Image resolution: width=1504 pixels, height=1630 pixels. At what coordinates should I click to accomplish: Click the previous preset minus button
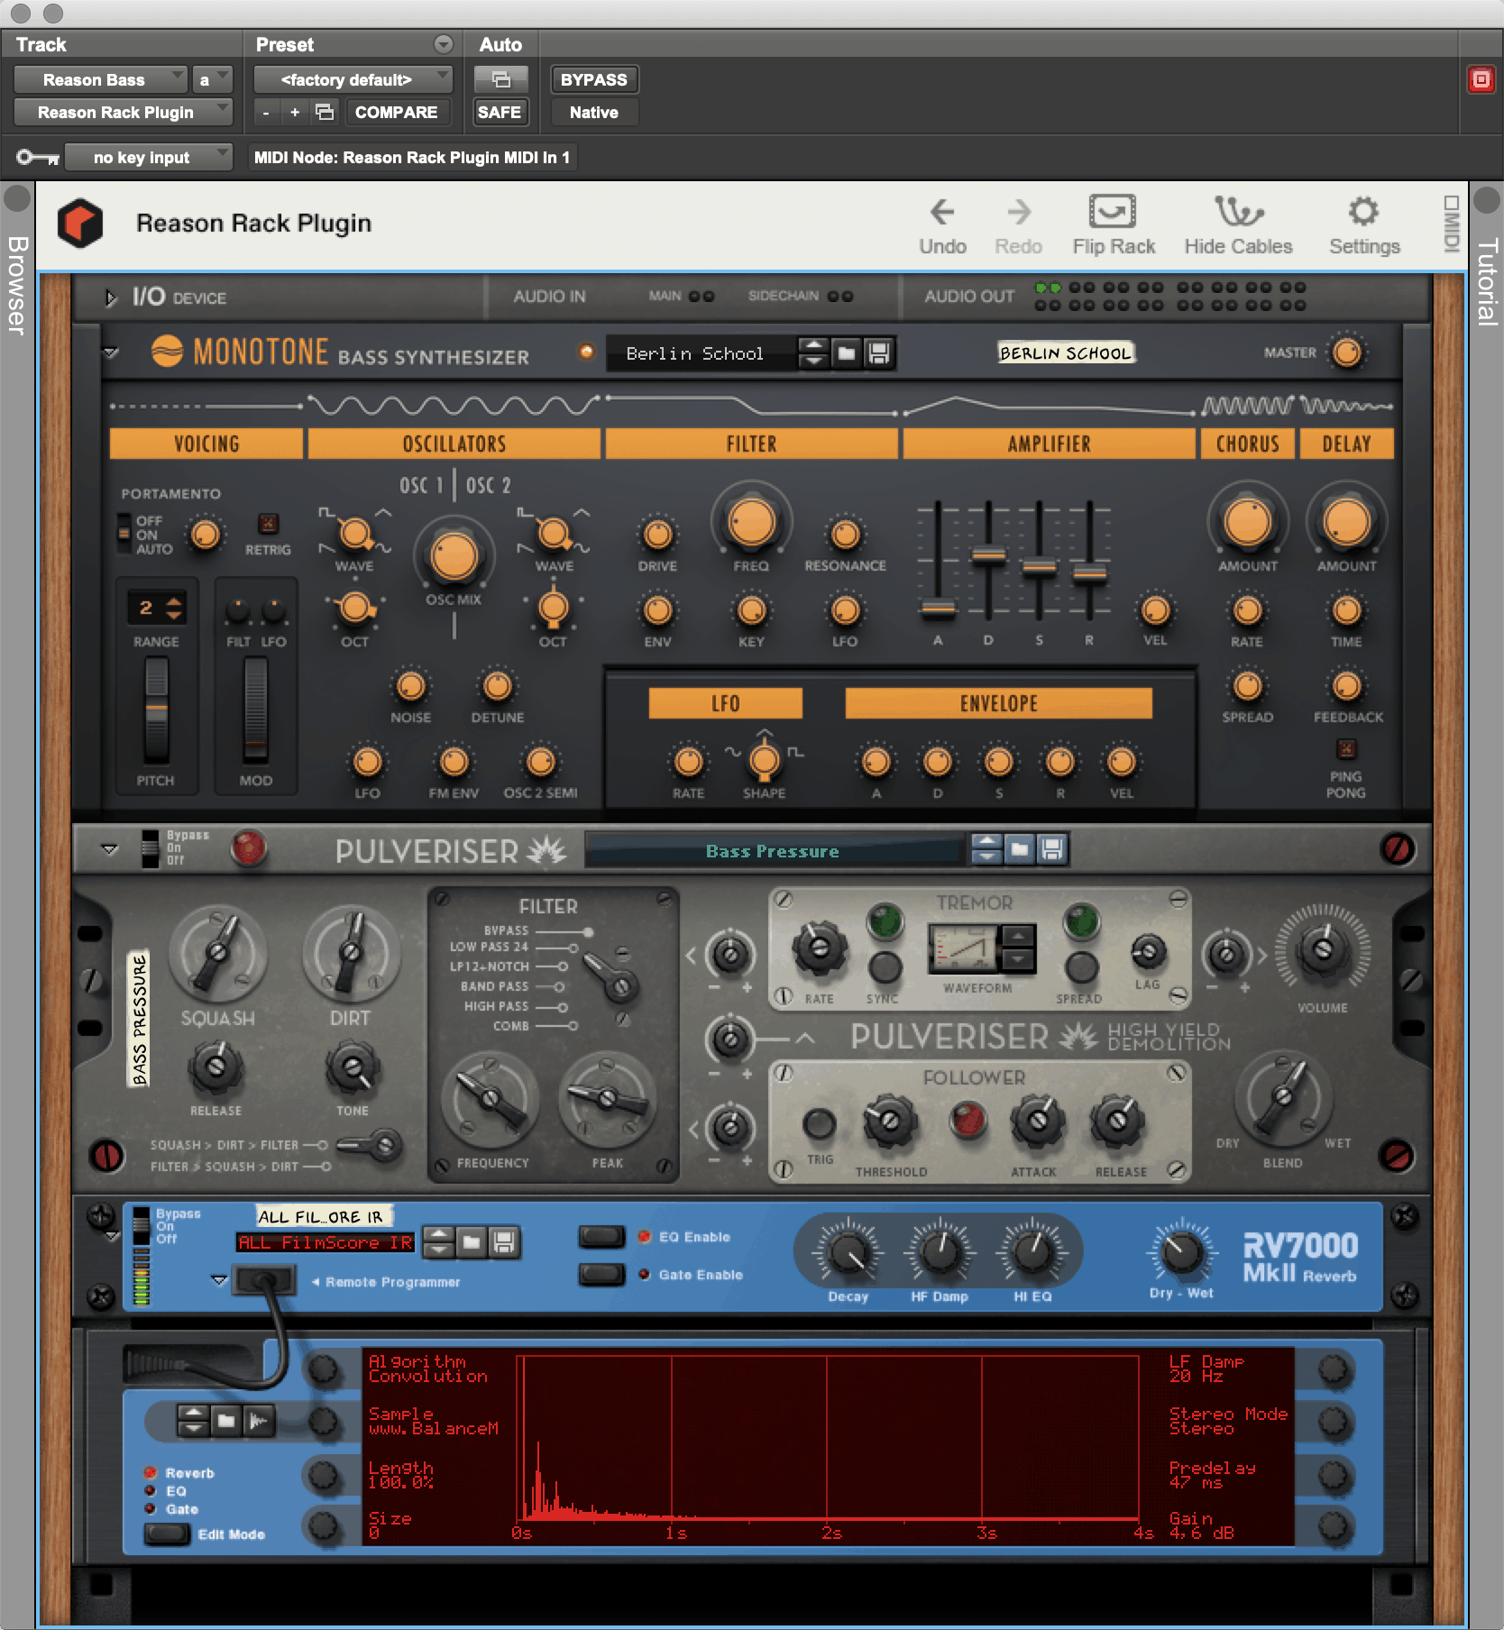click(266, 113)
